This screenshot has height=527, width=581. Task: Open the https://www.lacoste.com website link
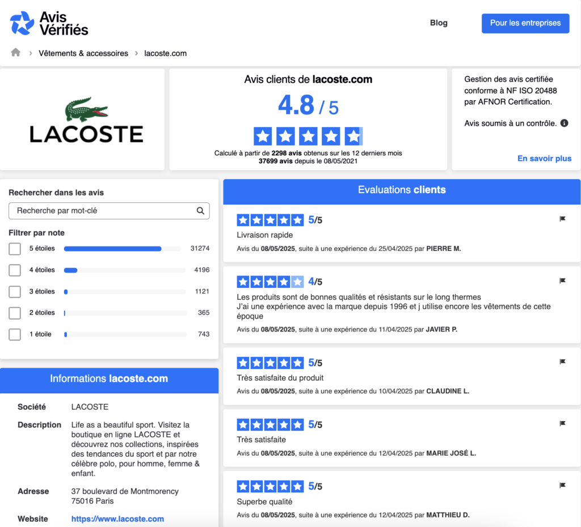[x=117, y=519]
